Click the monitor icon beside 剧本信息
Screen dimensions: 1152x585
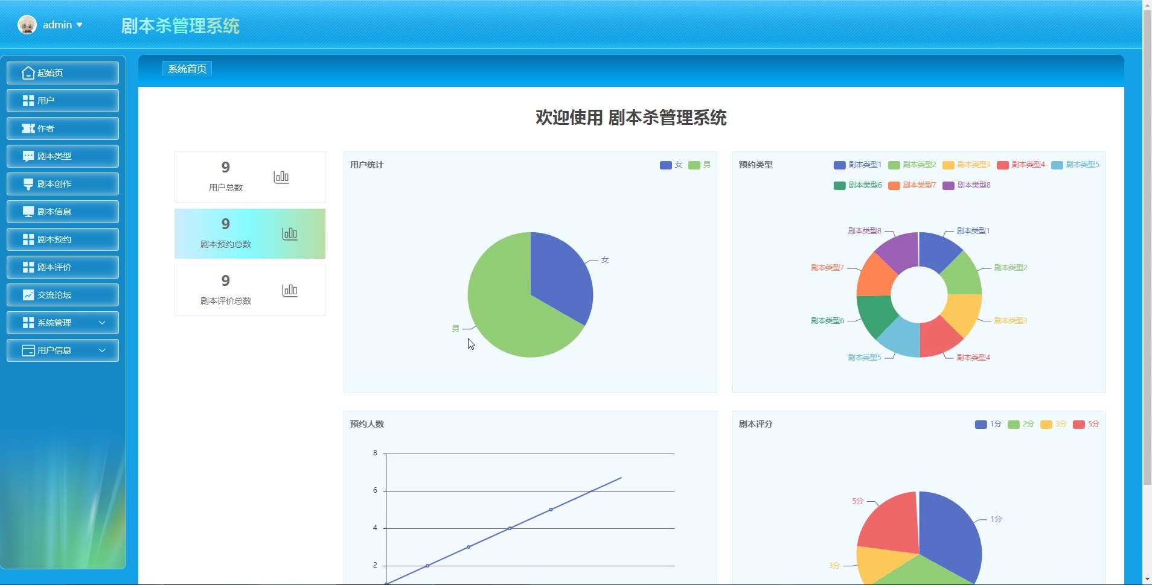(x=28, y=212)
